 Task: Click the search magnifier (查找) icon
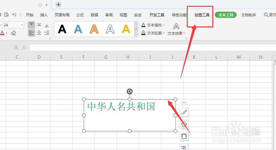click(266, 15)
